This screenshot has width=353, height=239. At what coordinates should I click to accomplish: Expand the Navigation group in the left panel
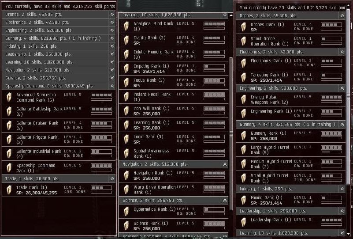click(x=112, y=70)
